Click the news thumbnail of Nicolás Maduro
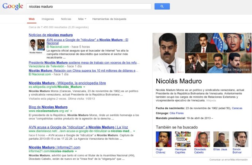The width and height of the screenshot is (252, 165). tap(36, 45)
